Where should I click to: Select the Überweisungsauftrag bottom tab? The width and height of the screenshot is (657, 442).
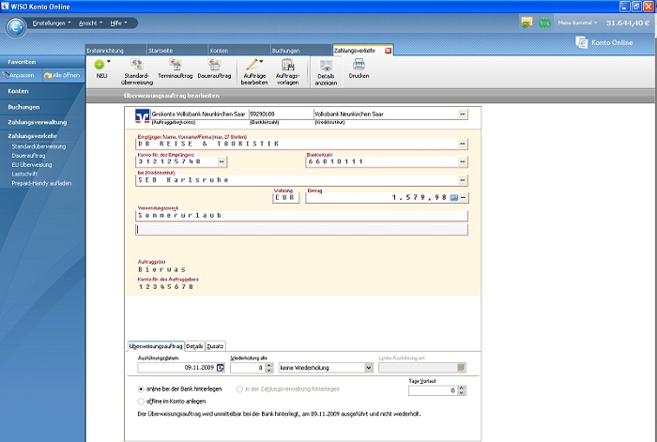(156, 346)
